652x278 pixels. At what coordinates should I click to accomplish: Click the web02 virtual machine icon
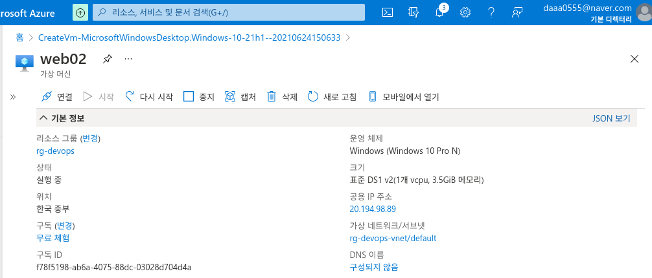click(x=24, y=63)
